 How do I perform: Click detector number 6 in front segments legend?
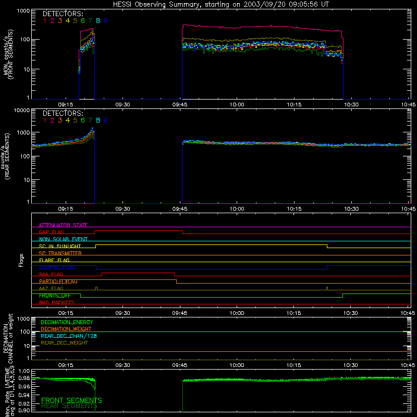pyautogui.click(x=83, y=21)
